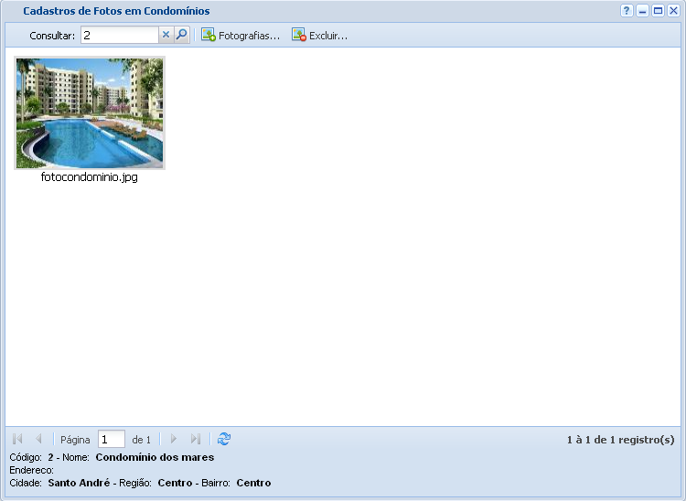Minimize the Cadastros de Fotos window
This screenshot has height=501, width=686.
tap(642, 11)
